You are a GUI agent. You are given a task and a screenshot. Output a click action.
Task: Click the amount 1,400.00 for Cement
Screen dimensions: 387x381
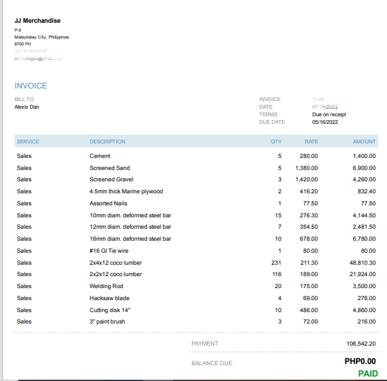click(364, 156)
